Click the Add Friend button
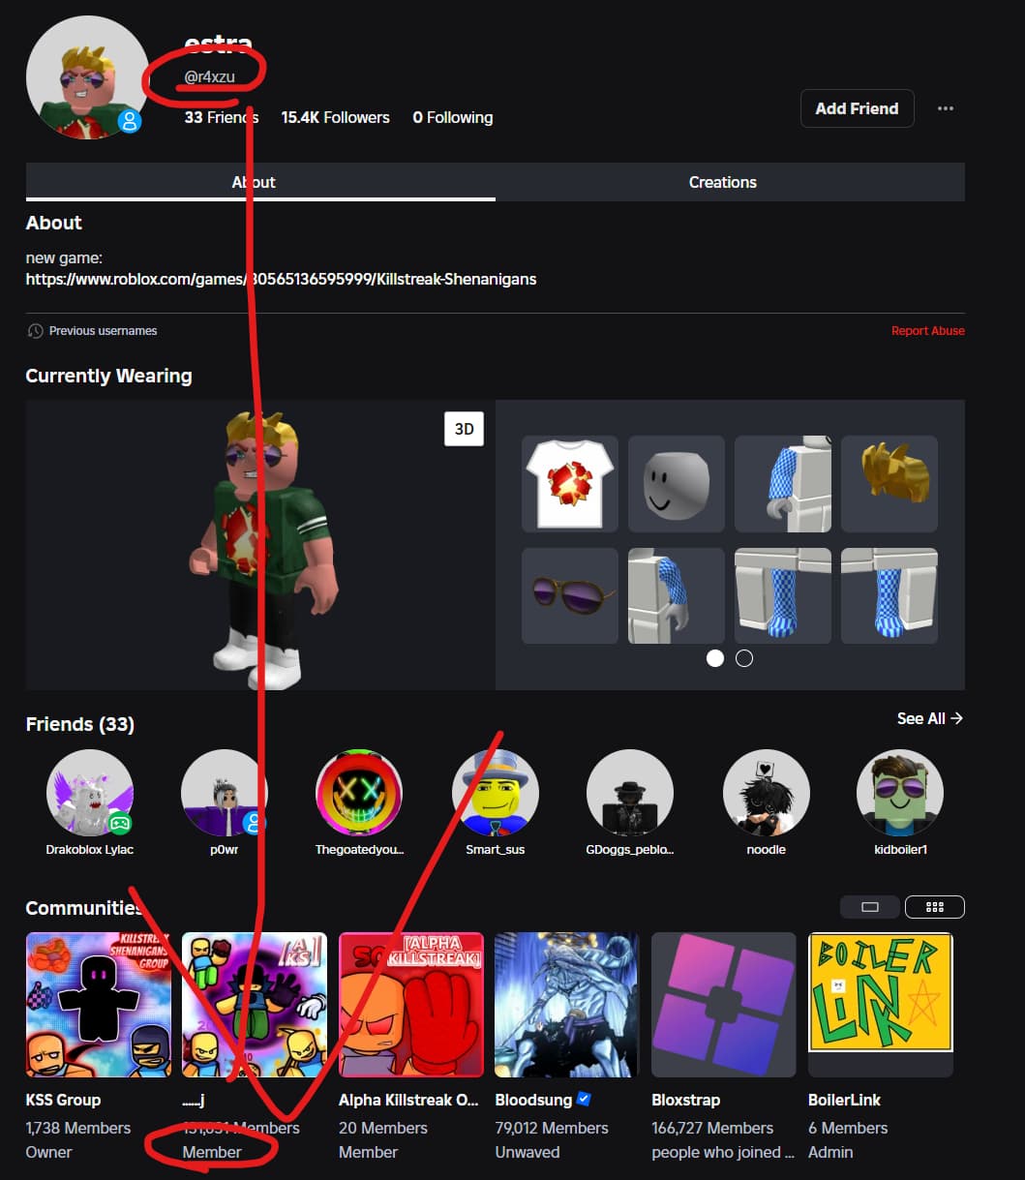The width and height of the screenshot is (1025, 1180). point(857,108)
